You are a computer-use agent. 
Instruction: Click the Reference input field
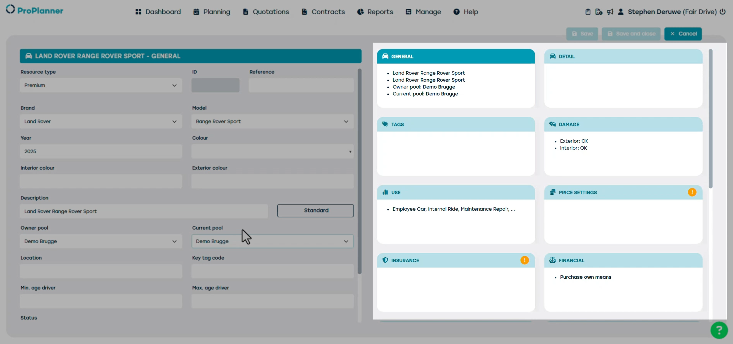(301, 85)
